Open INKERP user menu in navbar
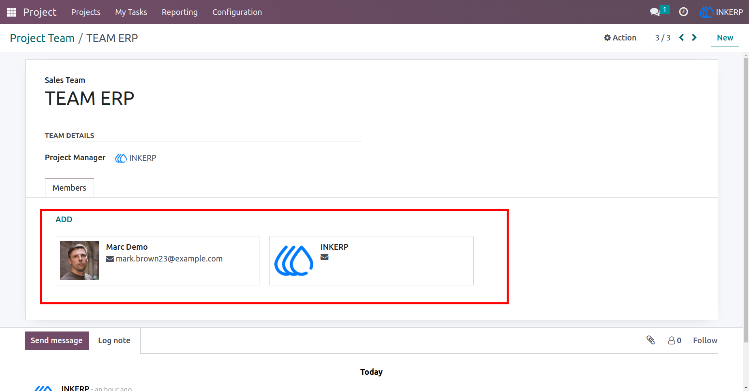749x391 pixels. [x=721, y=12]
